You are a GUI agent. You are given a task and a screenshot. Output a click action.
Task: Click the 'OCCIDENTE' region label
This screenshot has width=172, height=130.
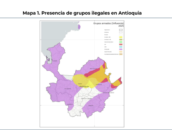(x=68, y=89)
